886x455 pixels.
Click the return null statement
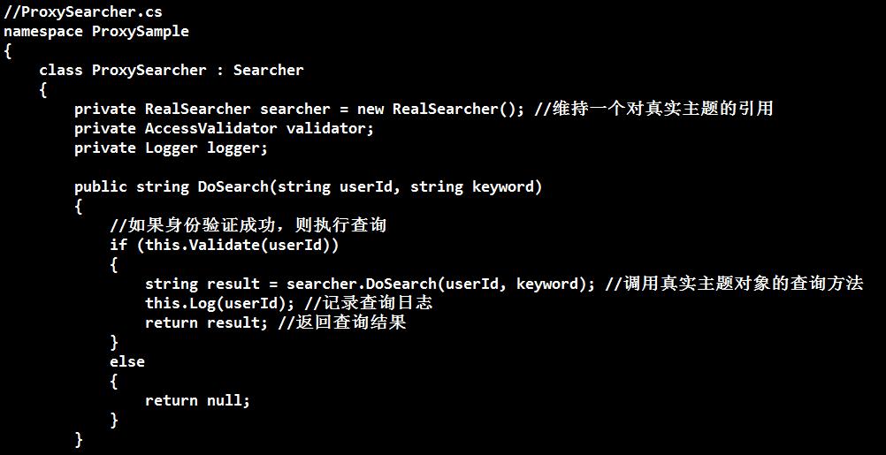click(x=197, y=400)
